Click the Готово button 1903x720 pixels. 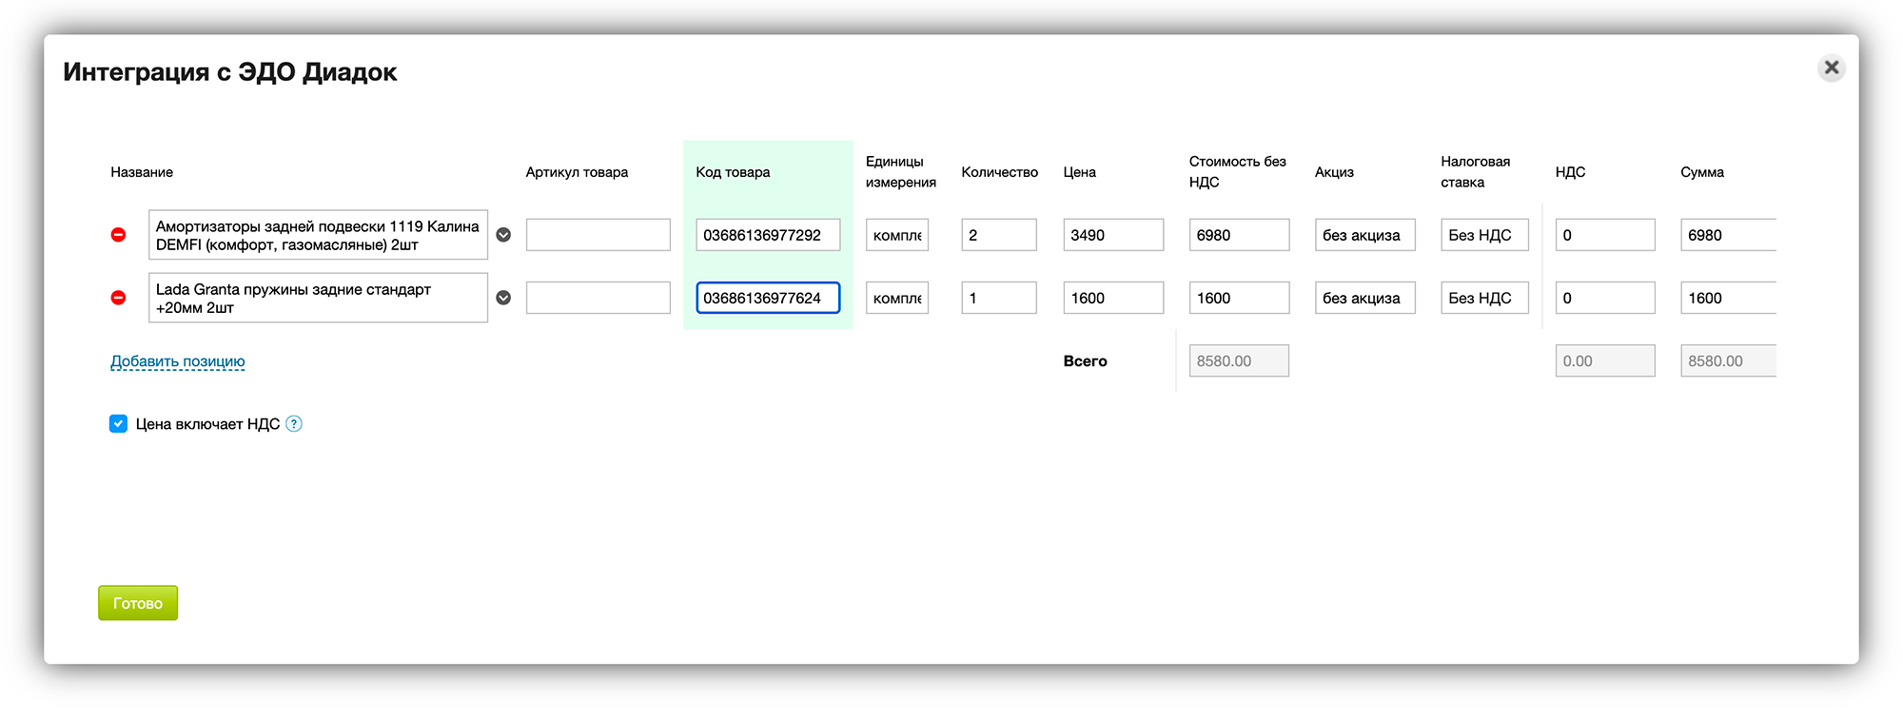tap(138, 603)
